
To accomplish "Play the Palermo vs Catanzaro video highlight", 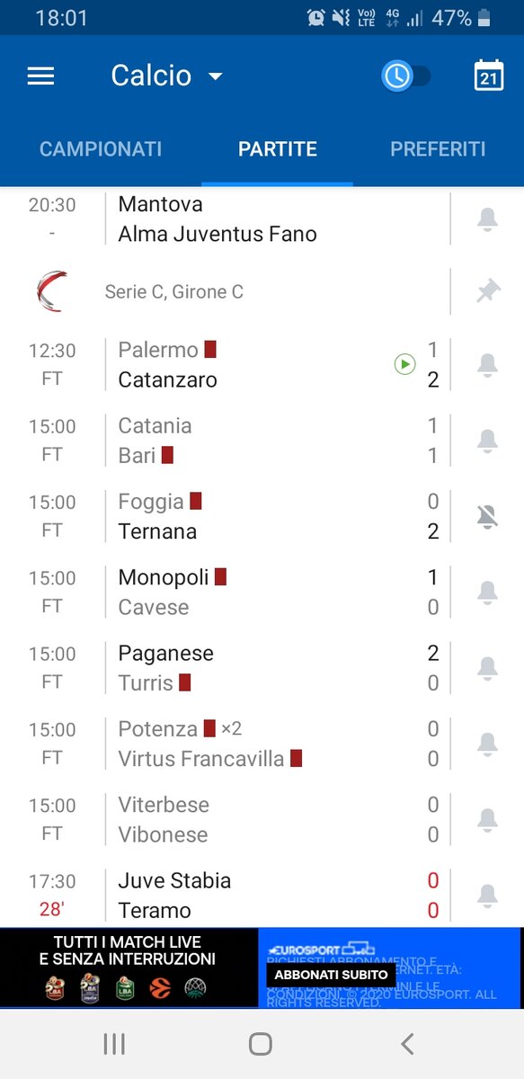I will (x=405, y=364).
